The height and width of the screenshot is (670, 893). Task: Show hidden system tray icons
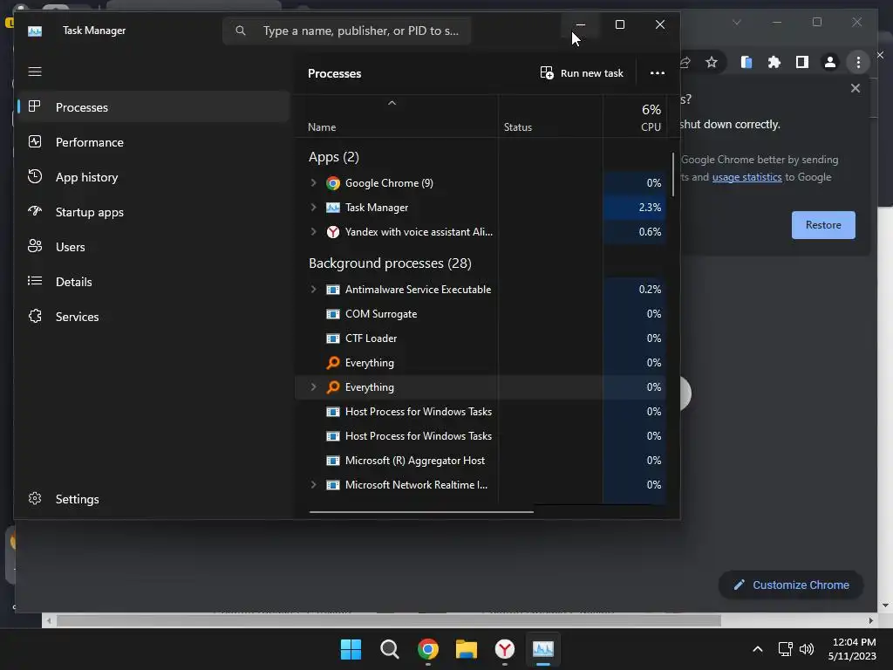click(x=758, y=649)
